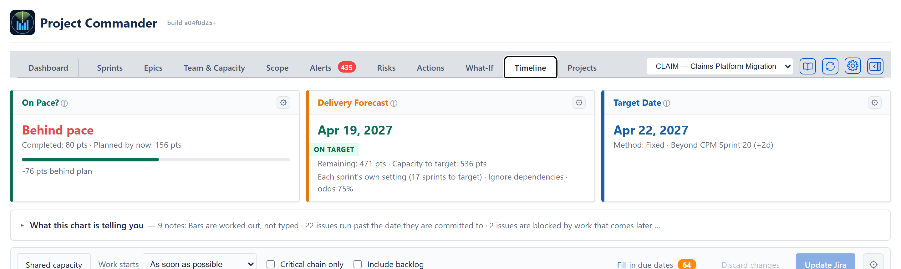Viewport: 901px width, 269px height.
Task: Go to the Epics tab
Action: point(153,68)
